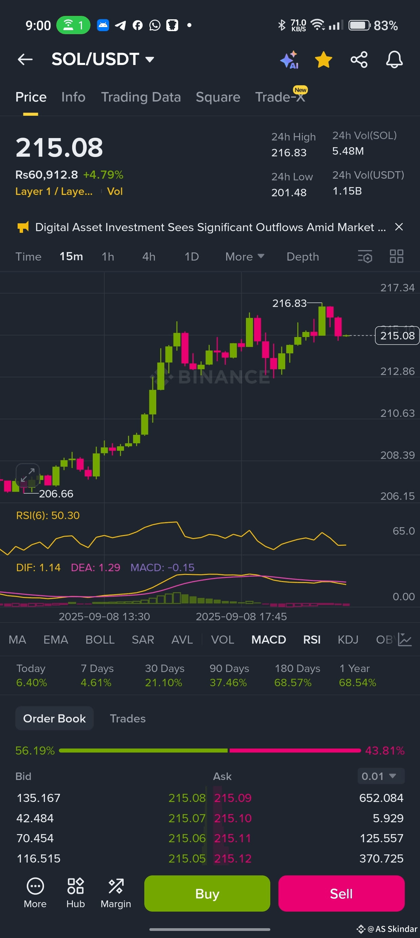Tap the 180 Days 68.57% performance
This screenshot has width=420, height=938.
[297, 675]
